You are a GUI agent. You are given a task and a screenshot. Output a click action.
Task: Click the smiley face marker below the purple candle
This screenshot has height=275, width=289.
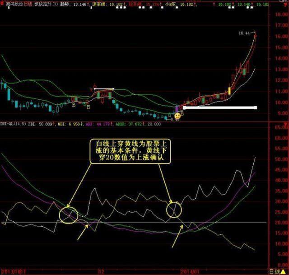177,116
